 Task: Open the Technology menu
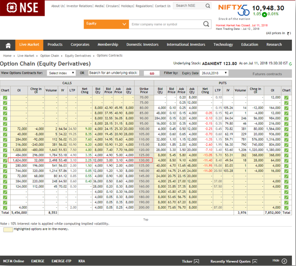tap(223, 45)
